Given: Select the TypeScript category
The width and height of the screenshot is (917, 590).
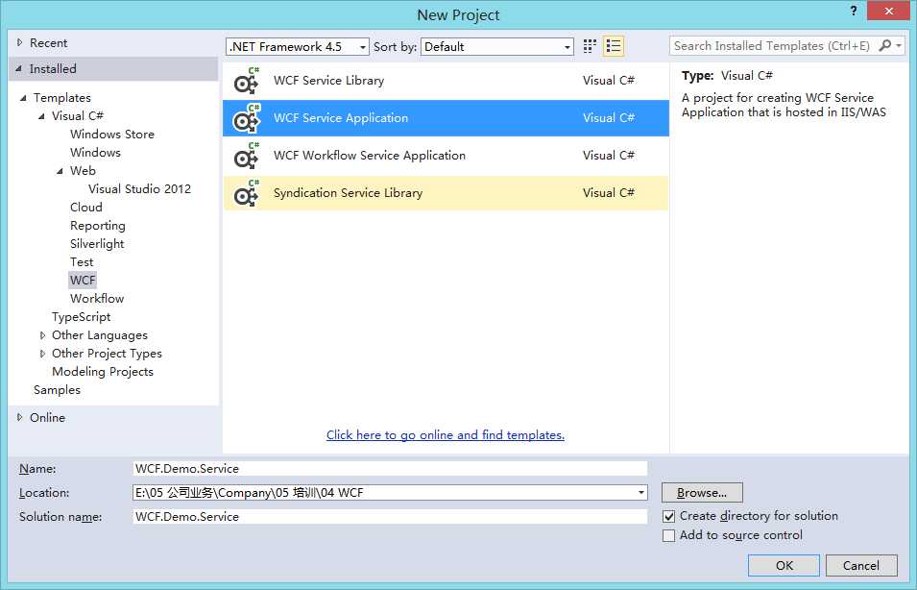Looking at the screenshot, I should pos(82,317).
